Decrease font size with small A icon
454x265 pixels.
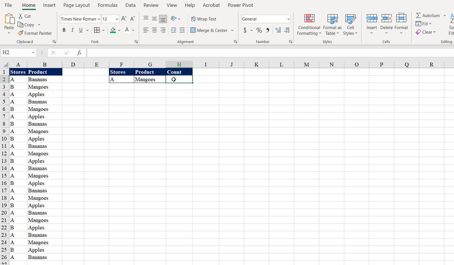(x=132, y=19)
